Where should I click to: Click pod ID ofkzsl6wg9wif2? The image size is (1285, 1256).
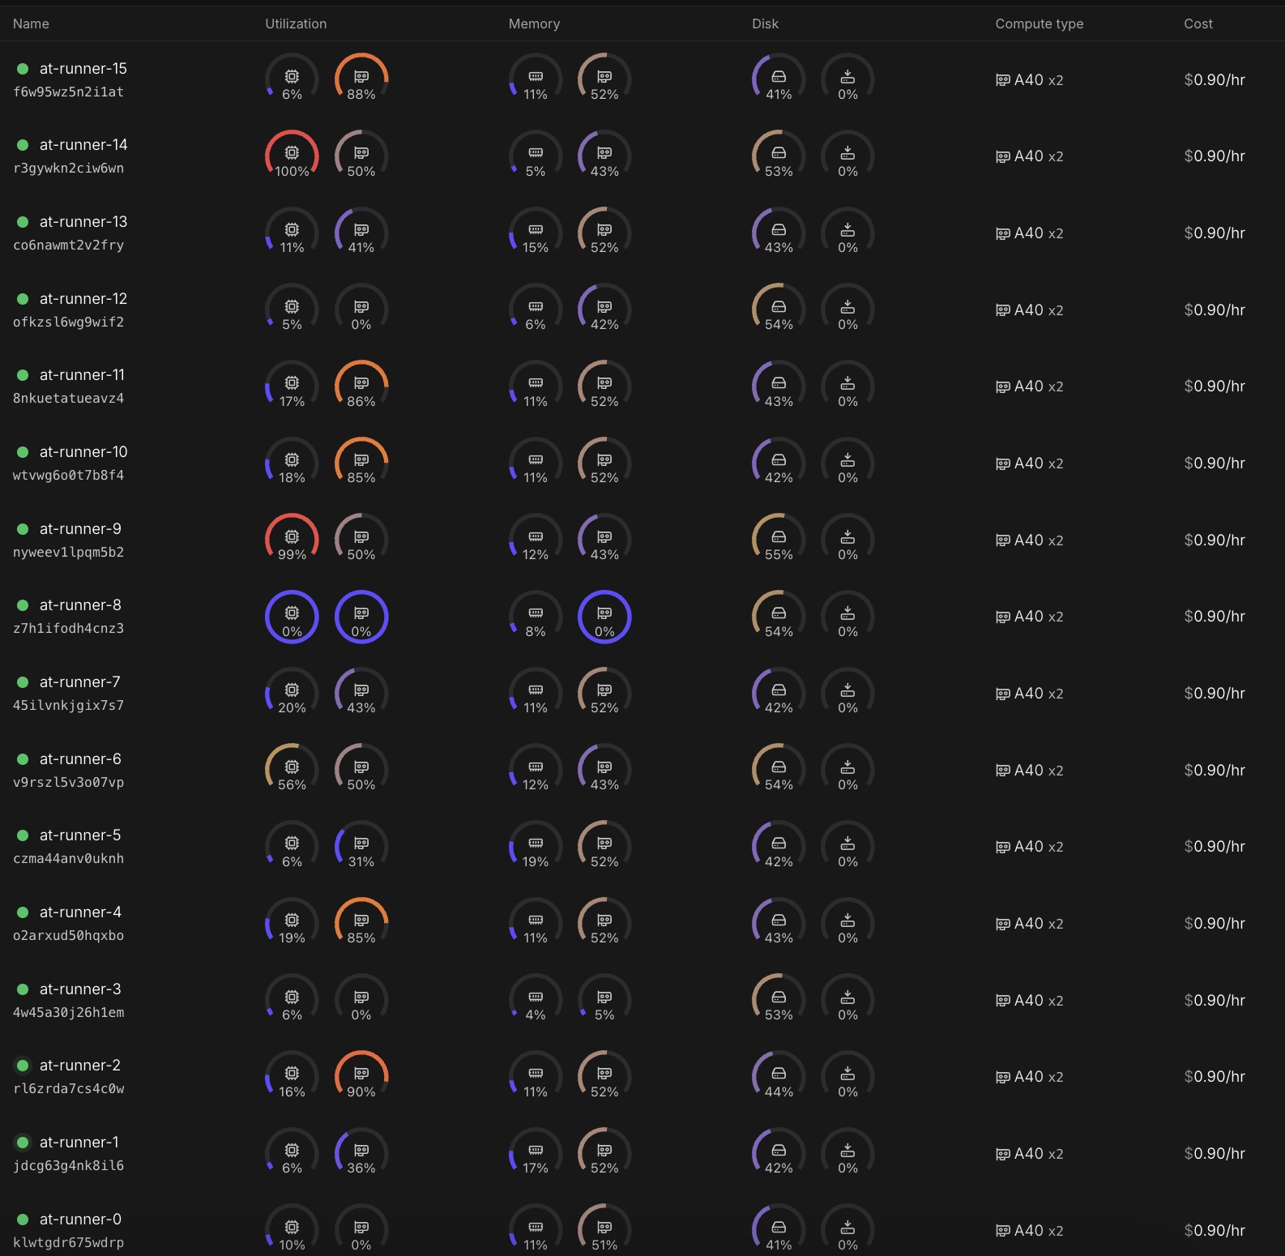[x=68, y=323]
